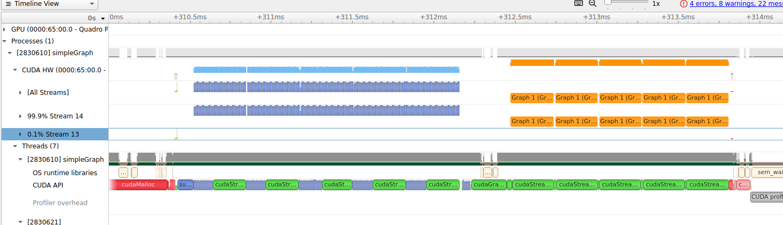The height and width of the screenshot is (225, 783).
Task: Click the zoom out magnifier icon
Action: click(x=593, y=3)
